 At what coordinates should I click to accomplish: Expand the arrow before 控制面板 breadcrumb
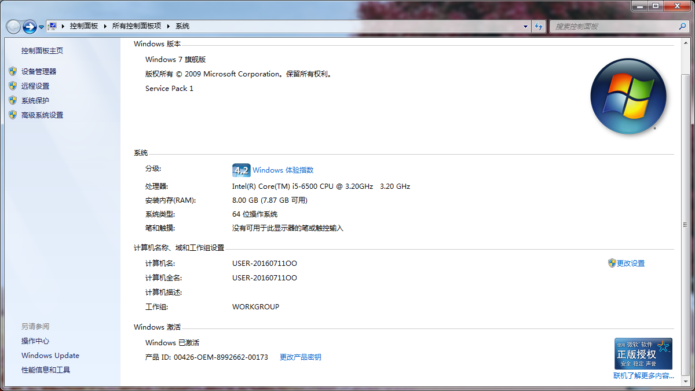pyautogui.click(x=63, y=26)
